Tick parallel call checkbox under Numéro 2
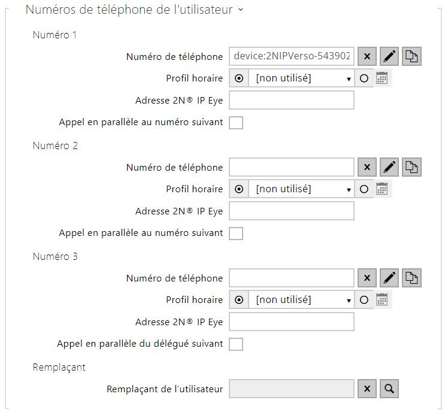This screenshot has width=448, height=412. pos(236,234)
